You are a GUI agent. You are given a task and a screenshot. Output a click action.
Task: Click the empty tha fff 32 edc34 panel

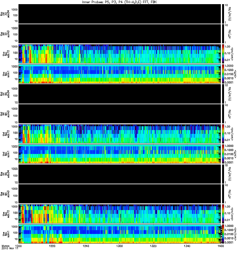[120, 14]
